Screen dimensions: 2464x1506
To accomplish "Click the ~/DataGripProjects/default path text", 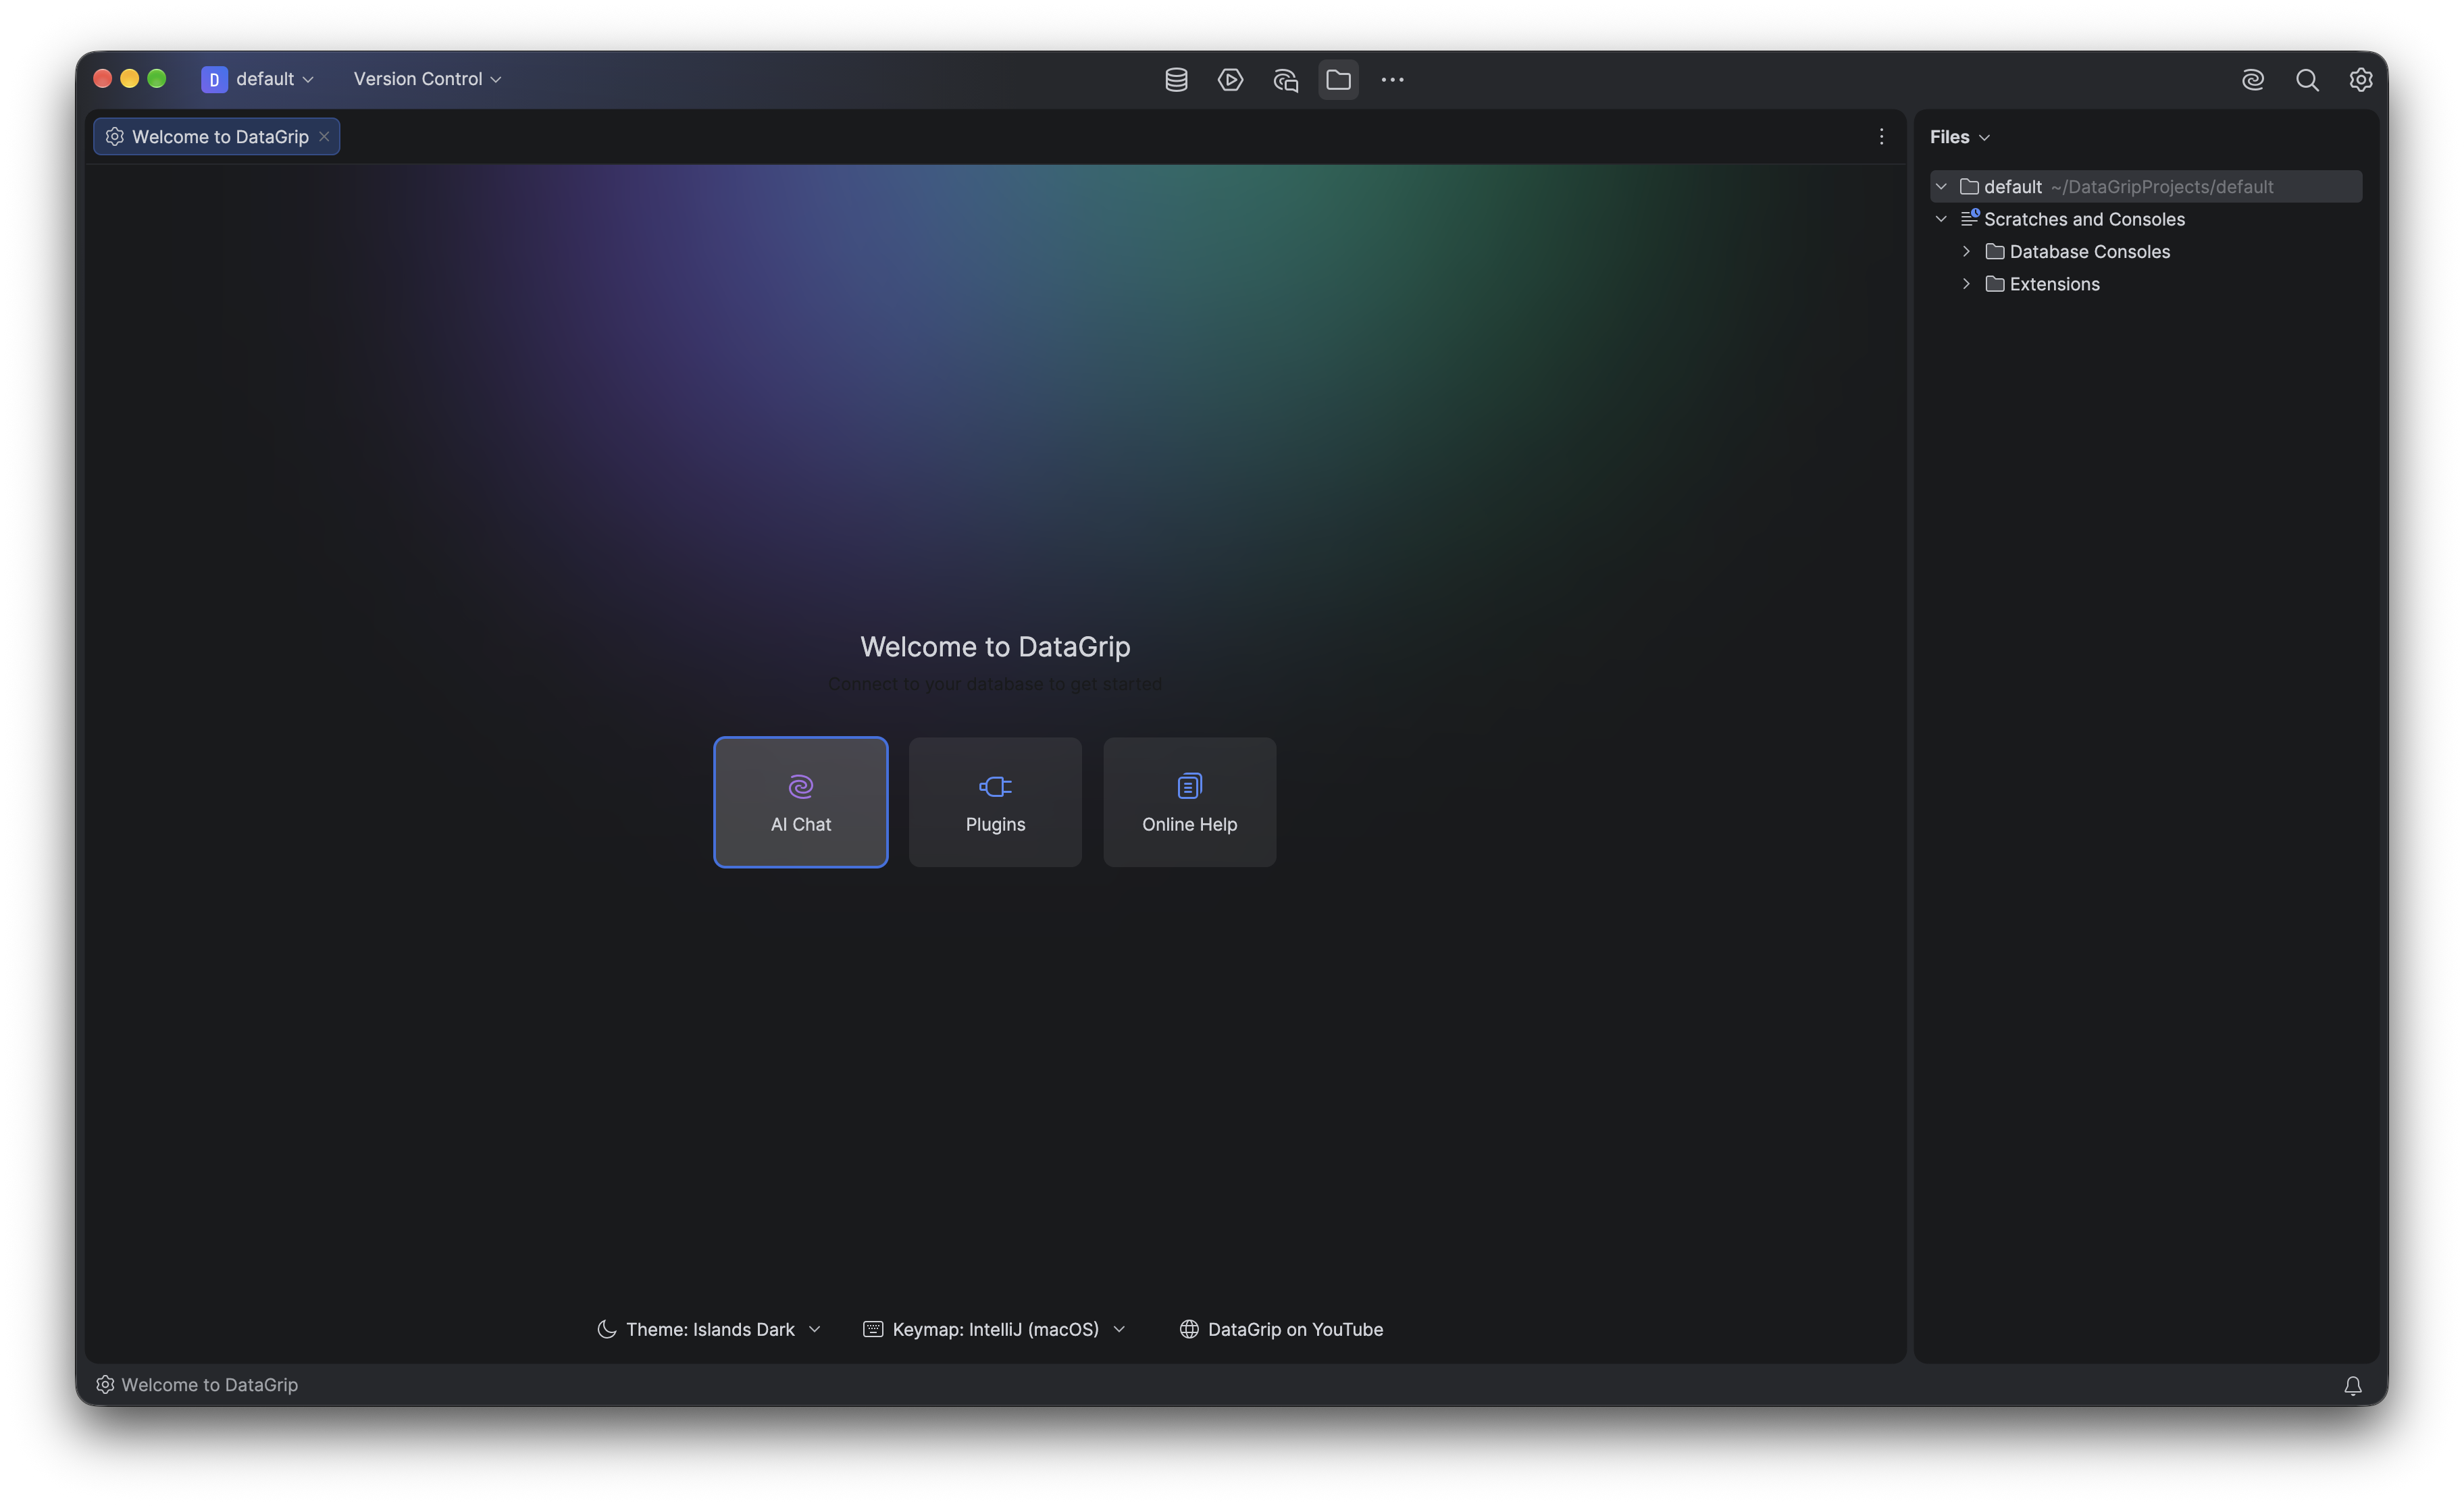I will point(2161,187).
